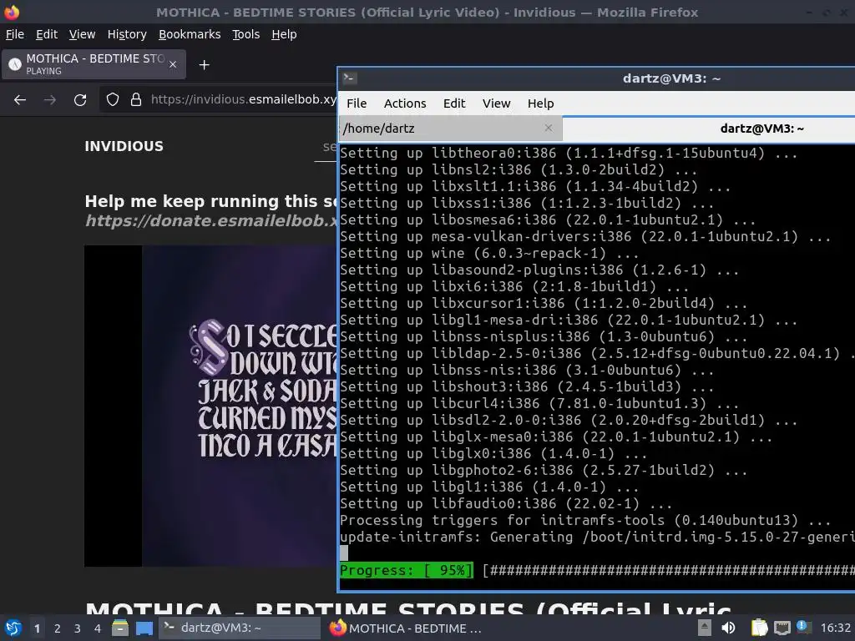Image resolution: width=855 pixels, height=641 pixels.
Task: Open the terminal File menu
Action: click(357, 103)
